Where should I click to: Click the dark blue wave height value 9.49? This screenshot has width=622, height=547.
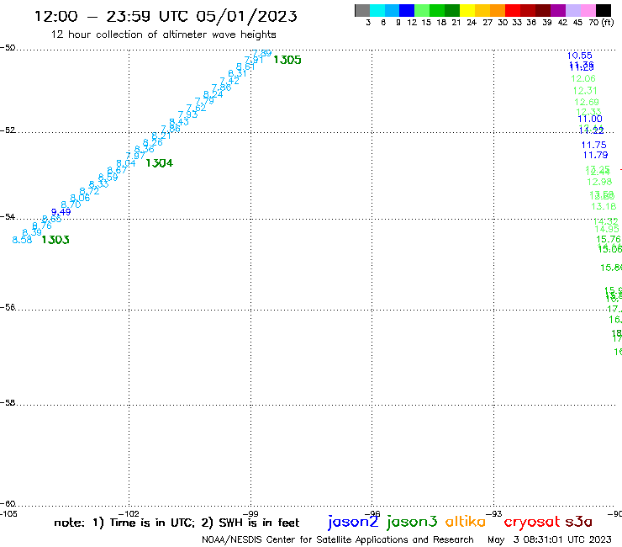[61, 212]
